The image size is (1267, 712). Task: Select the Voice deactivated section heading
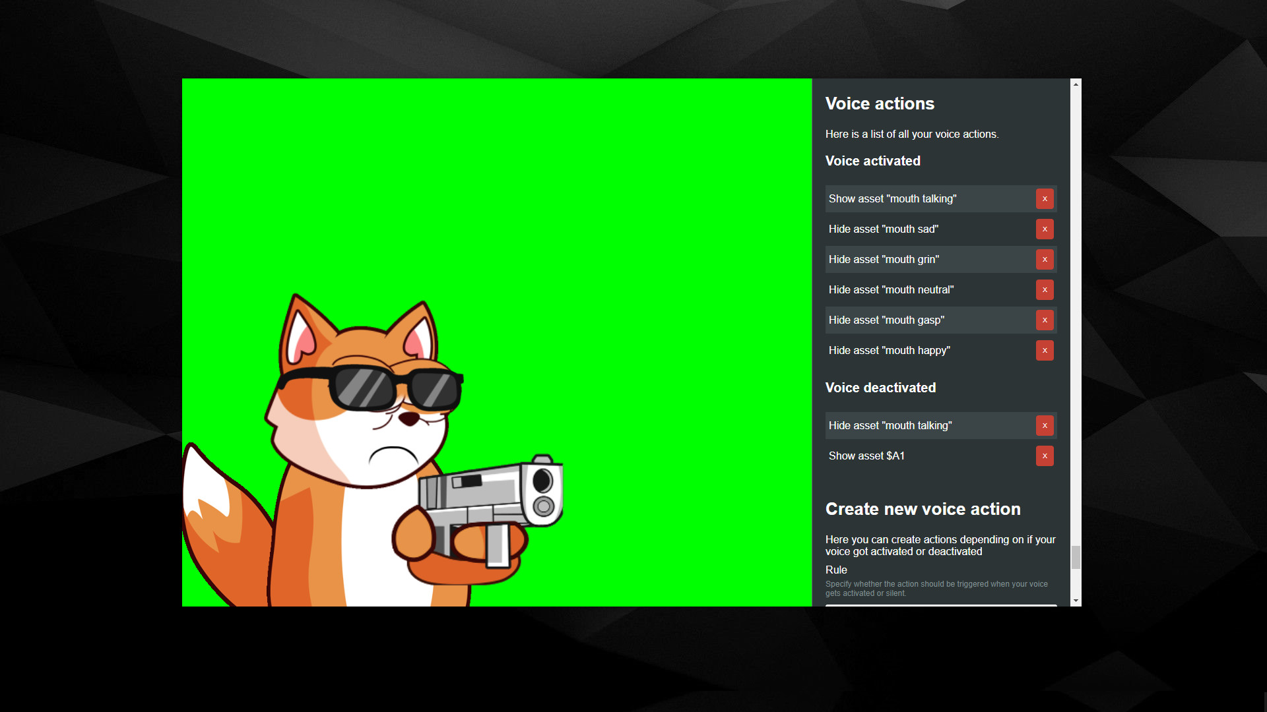(880, 388)
